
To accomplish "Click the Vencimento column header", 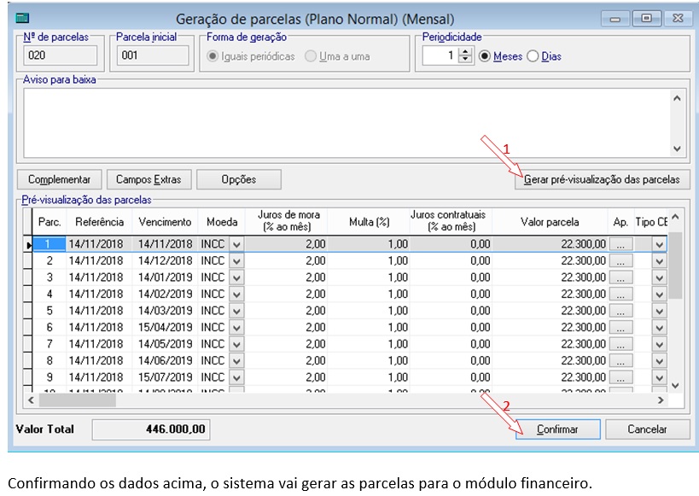I will [165, 222].
